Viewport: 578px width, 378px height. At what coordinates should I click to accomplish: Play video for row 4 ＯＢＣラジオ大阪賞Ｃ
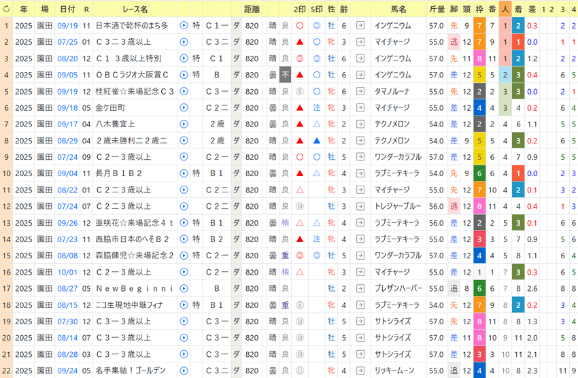click(184, 75)
